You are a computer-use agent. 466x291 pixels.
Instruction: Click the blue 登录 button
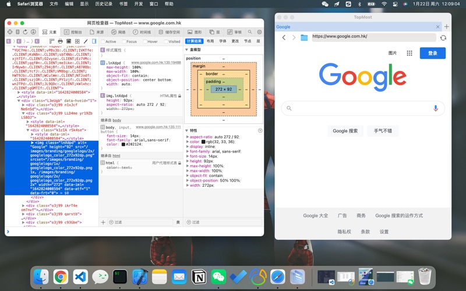(432, 53)
